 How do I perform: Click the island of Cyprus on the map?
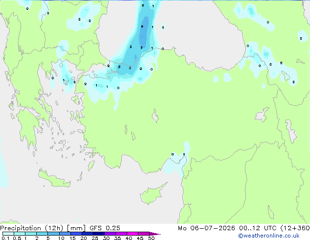(x=152, y=194)
